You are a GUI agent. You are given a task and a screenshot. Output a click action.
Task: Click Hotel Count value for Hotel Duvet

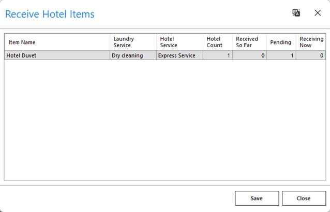click(218, 55)
